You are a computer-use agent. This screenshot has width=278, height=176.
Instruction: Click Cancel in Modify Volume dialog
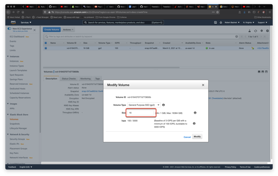click(187, 137)
